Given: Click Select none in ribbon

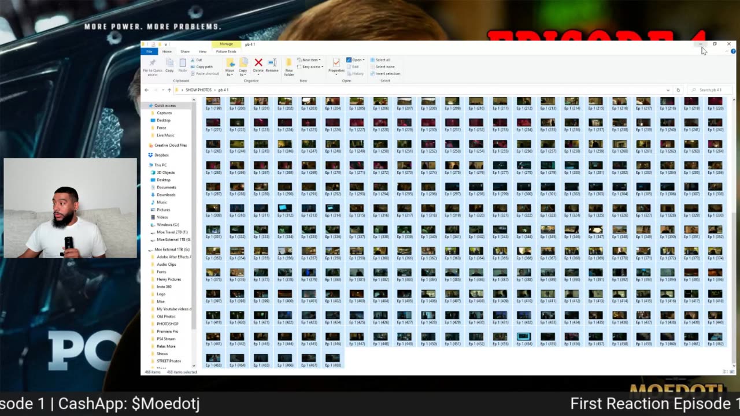Looking at the screenshot, I should (x=382, y=66).
